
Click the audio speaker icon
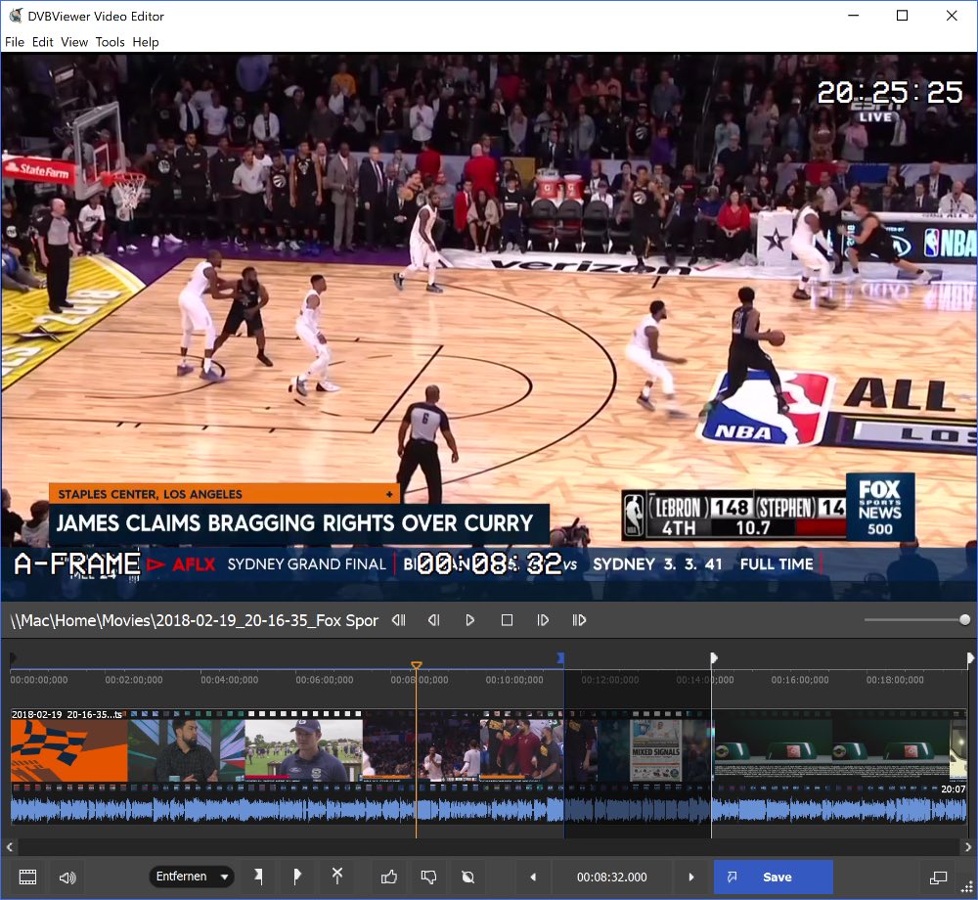tap(67, 877)
